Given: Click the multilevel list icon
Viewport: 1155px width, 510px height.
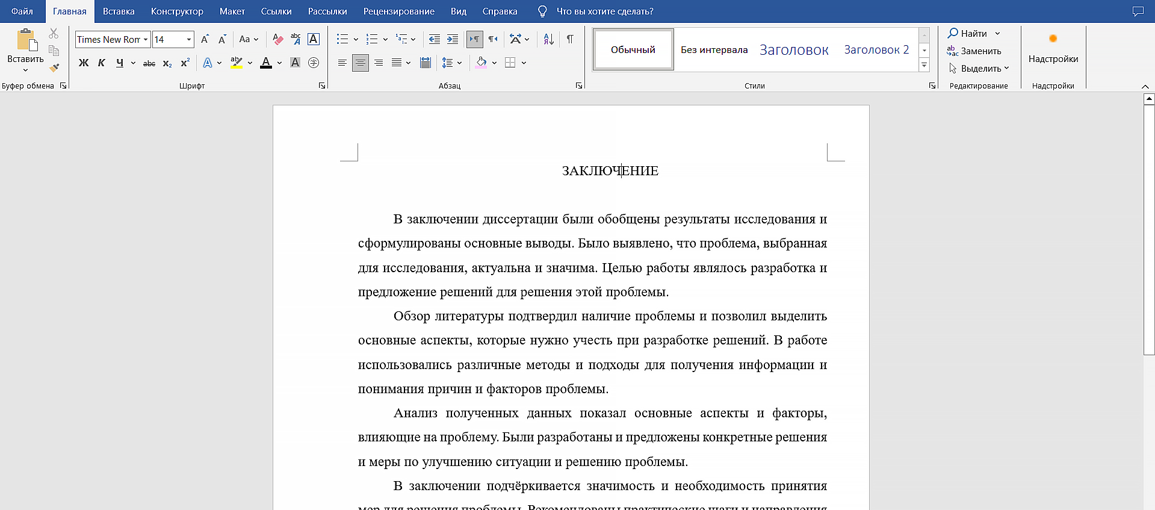Looking at the screenshot, I should coord(401,39).
